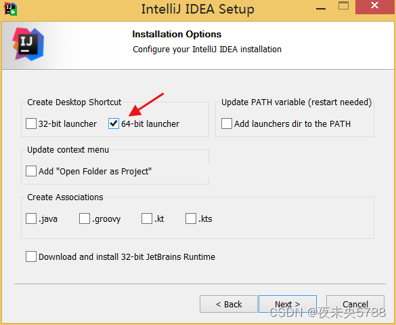396x325 pixels.
Task: Tick the .kts association checkbox
Action: tap(191, 218)
